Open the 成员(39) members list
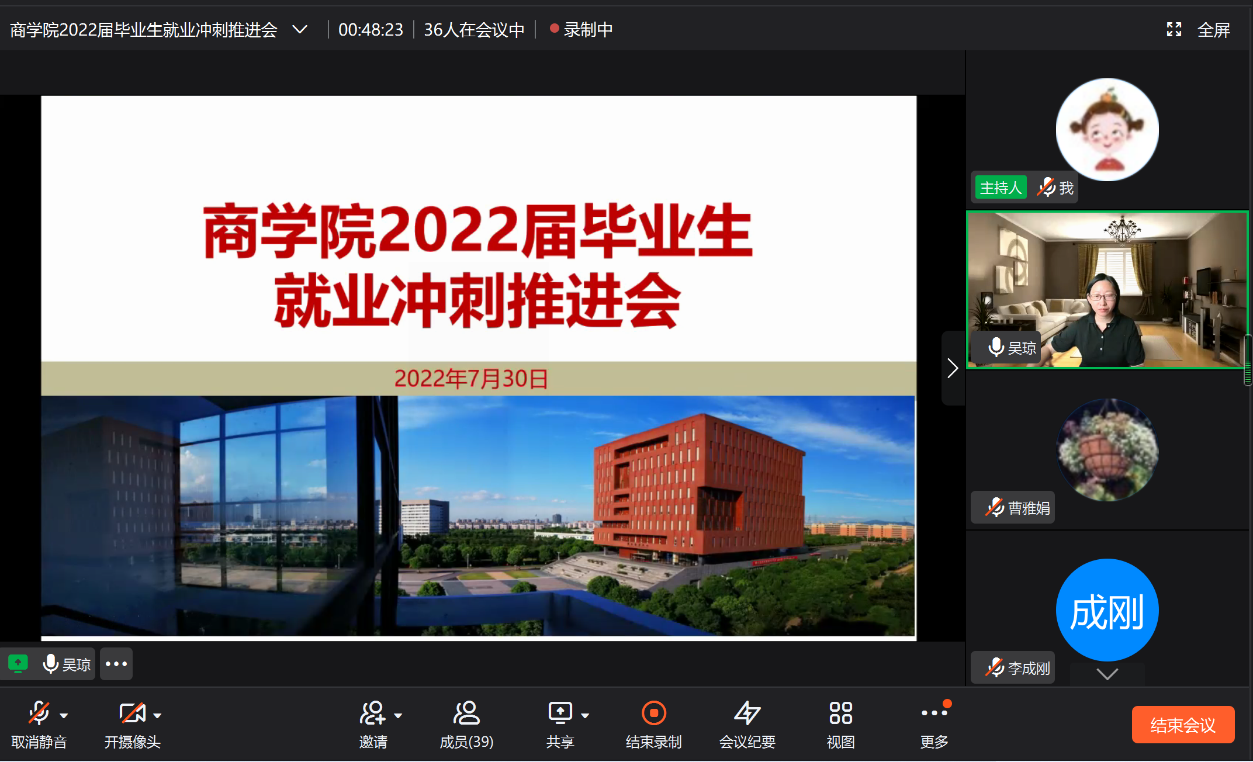 tap(466, 713)
